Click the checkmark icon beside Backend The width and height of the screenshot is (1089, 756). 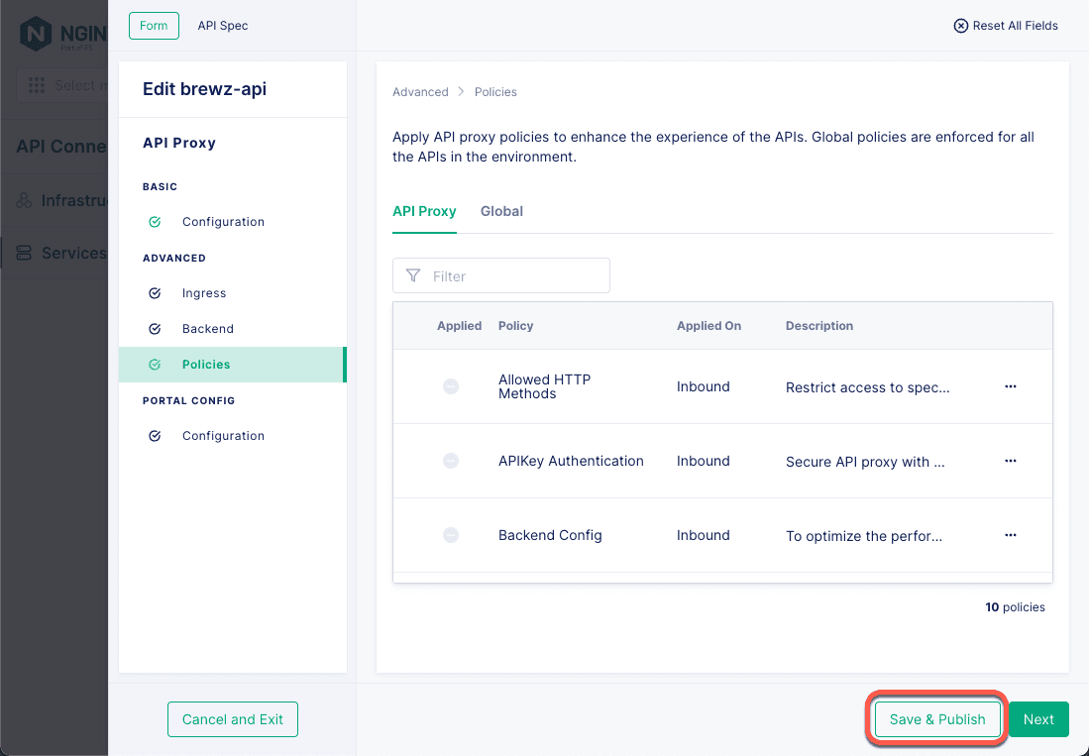[x=155, y=328]
